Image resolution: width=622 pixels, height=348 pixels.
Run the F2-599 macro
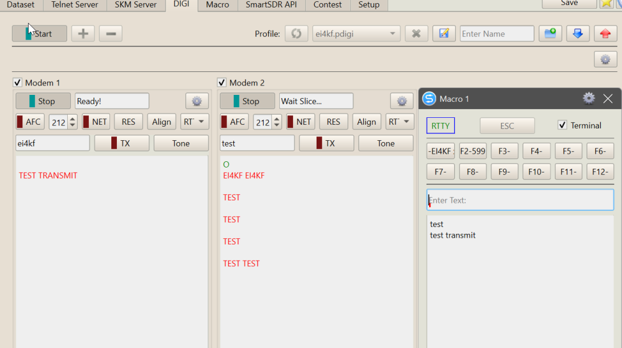click(x=473, y=151)
